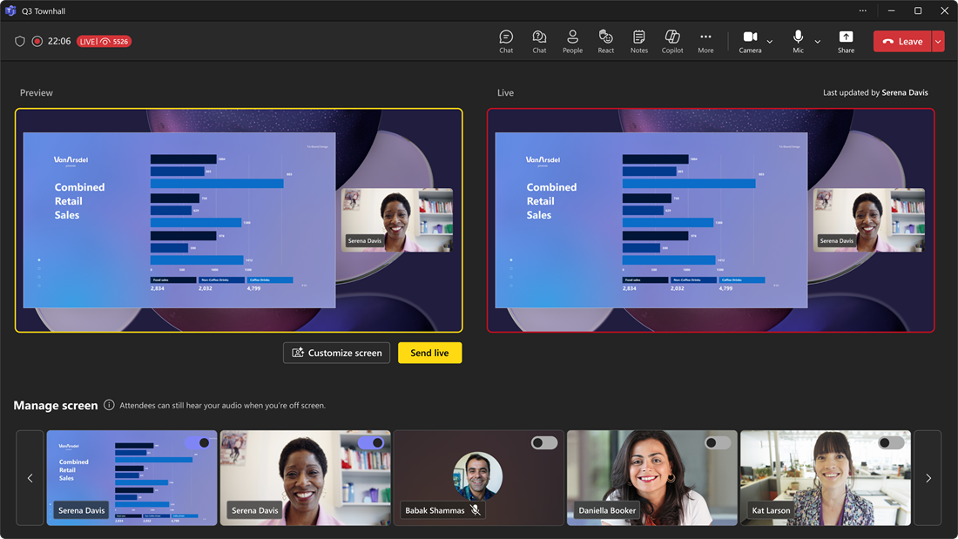This screenshot has width=958, height=539.
Task: Toggle on Kat Larson on screen
Action: point(891,442)
